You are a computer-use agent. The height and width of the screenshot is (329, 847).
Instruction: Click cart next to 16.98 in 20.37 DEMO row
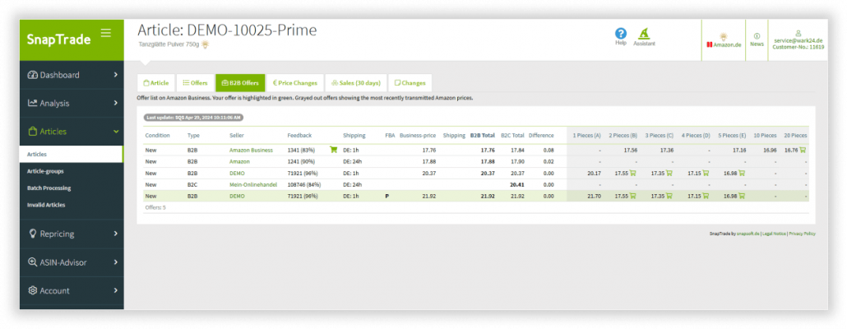click(x=742, y=173)
